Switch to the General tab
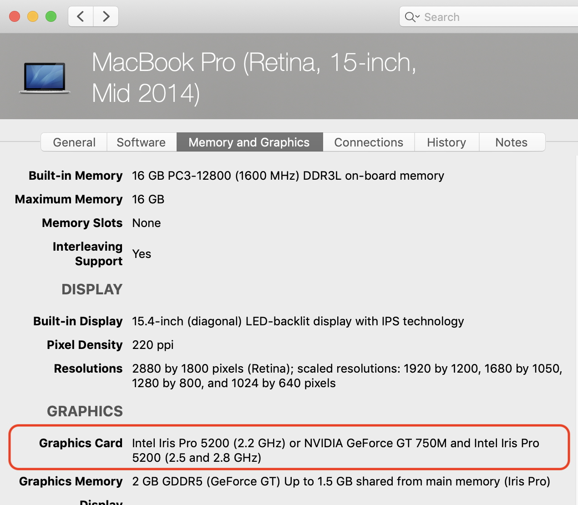578x505 pixels. pyautogui.click(x=74, y=142)
